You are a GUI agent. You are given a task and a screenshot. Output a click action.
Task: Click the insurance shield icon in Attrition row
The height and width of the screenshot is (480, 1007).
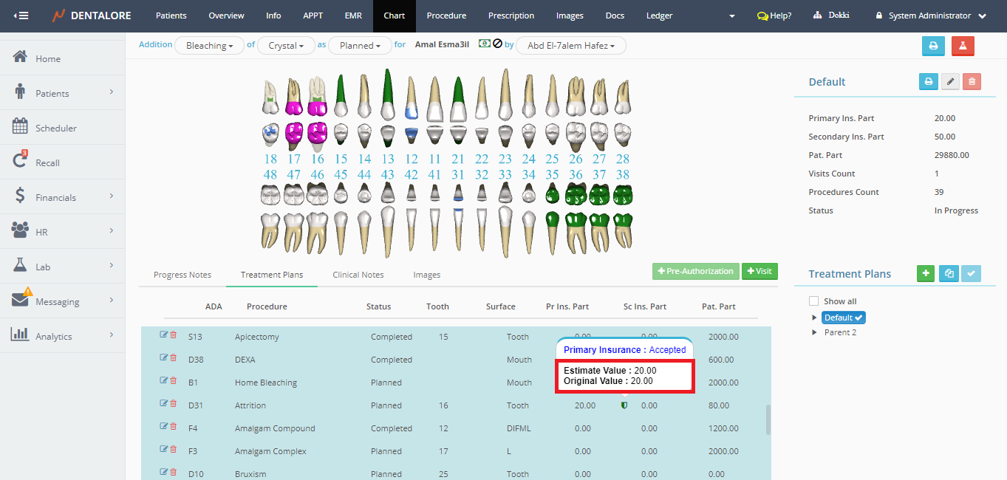coord(624,405)
